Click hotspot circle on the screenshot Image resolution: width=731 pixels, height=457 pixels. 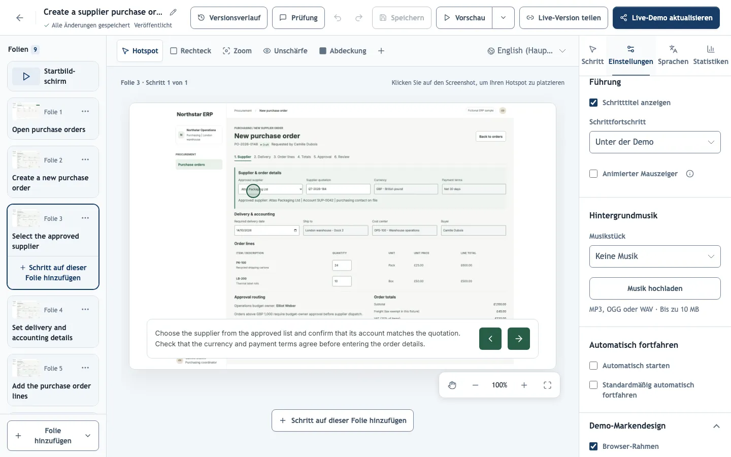pos(253,190)
